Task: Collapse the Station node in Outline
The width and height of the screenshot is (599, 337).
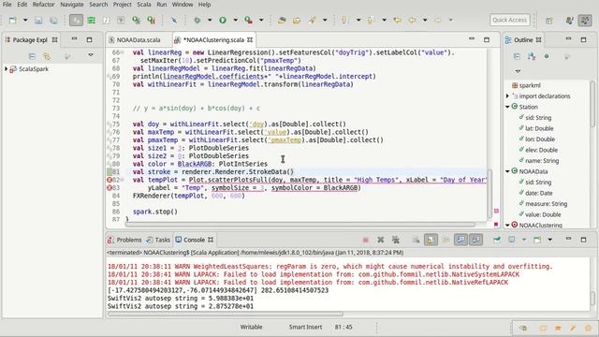Action: tap(507, 107)
